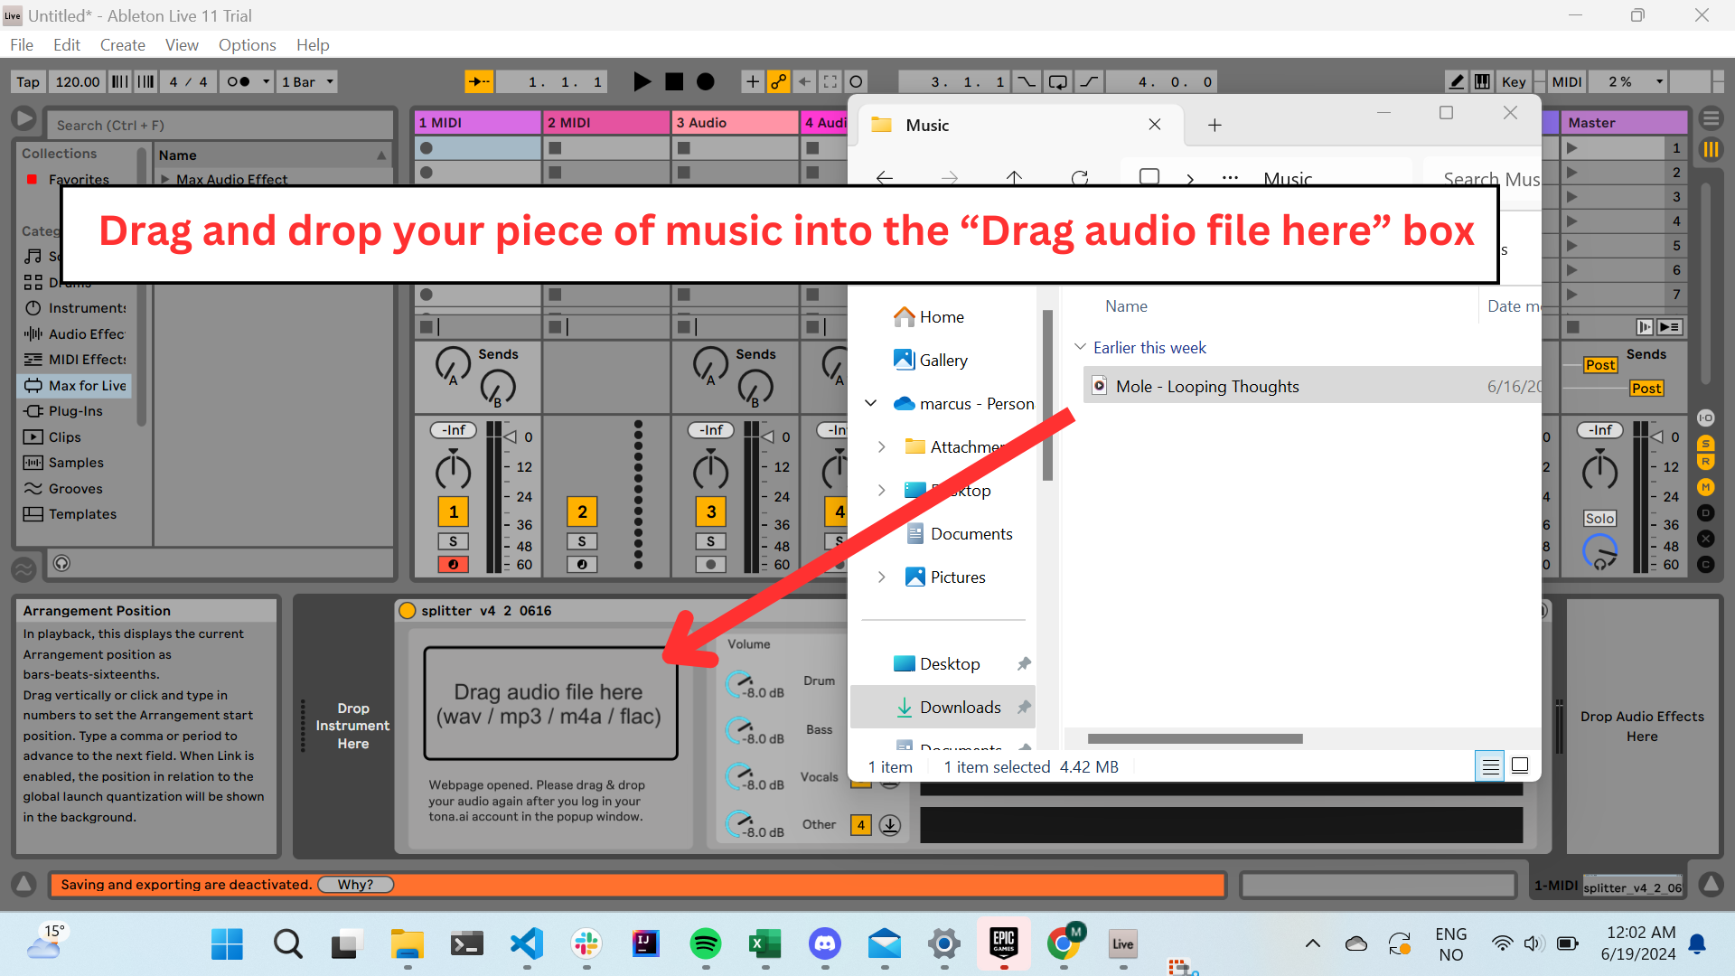Click track 1 pan knob
This screenshot has width=1735, height=976.
pos(453,471)
